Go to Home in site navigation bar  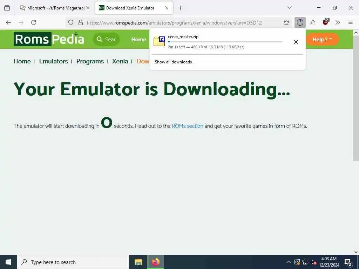(138, 40)
